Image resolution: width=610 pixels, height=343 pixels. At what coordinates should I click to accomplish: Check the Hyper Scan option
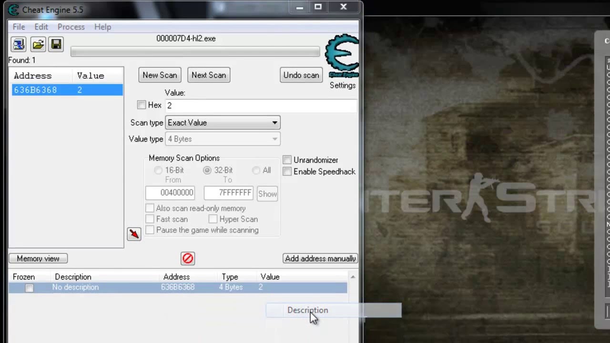point(213,219)
